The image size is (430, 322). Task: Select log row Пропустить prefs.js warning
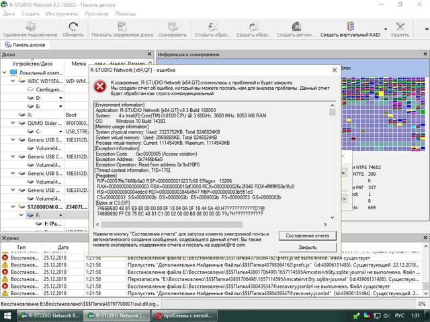[212, 265]
